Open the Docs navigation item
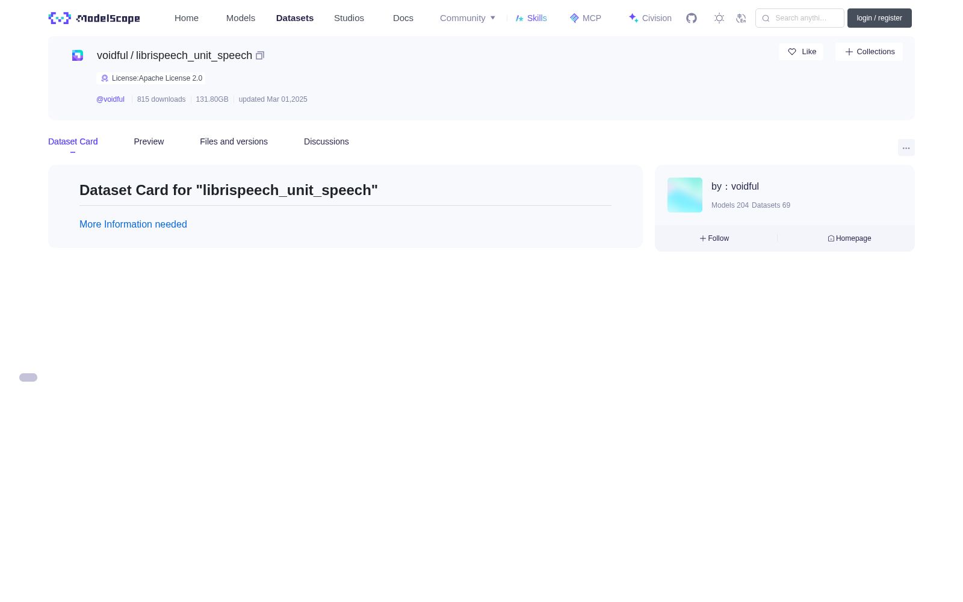Viewport: 963px width, 602px height. (x=403, y=18)
